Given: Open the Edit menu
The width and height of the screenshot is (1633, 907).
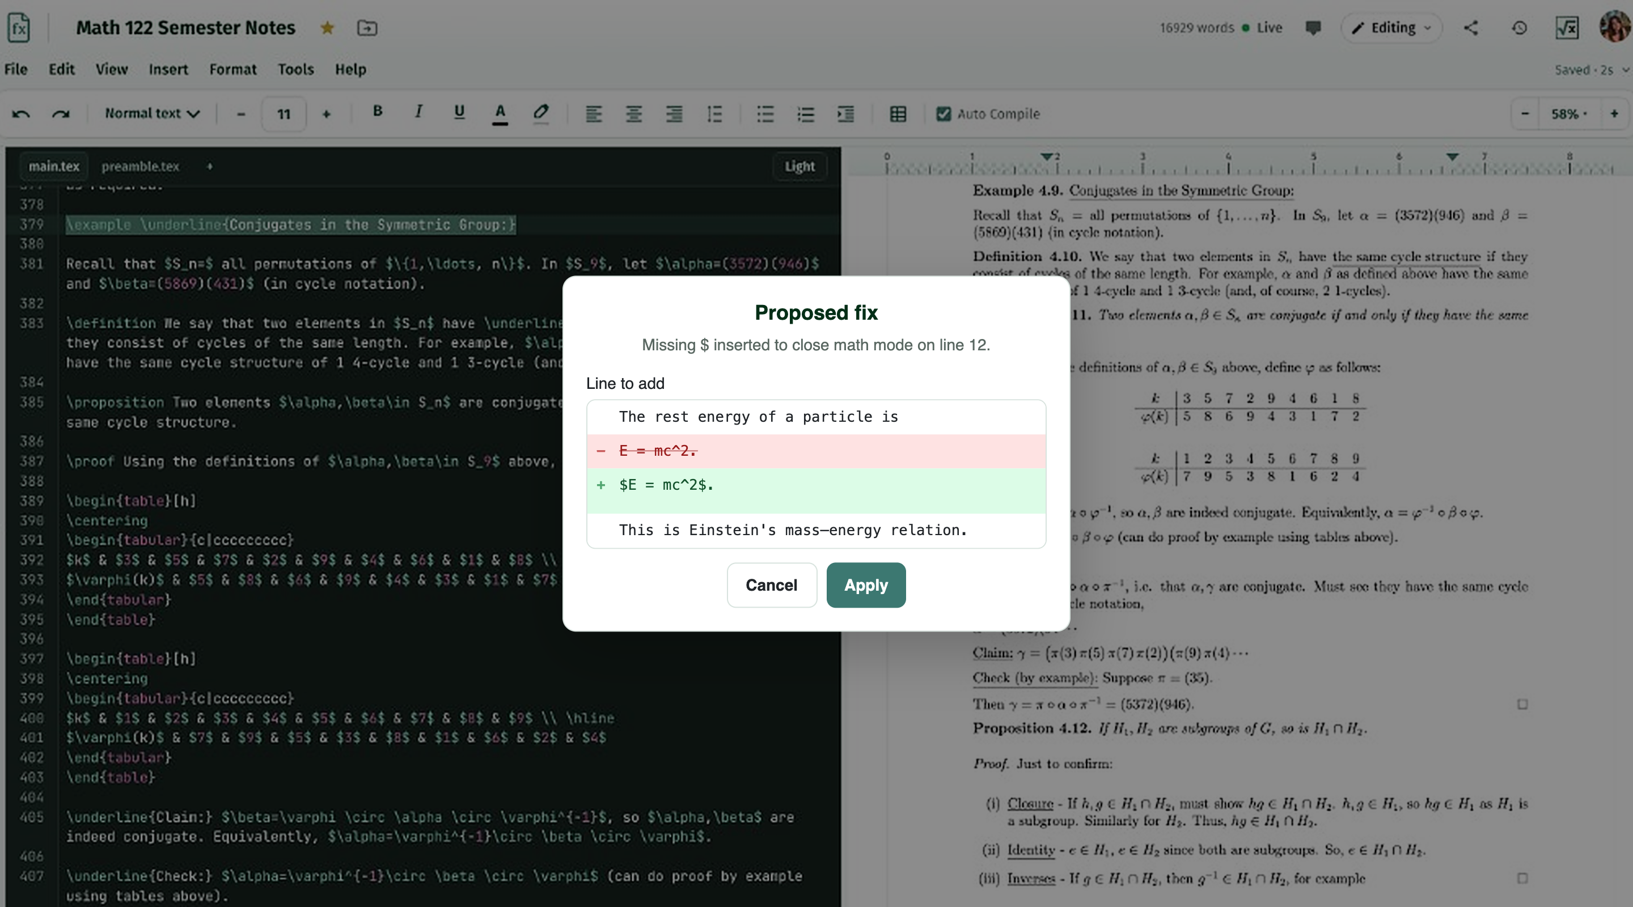Looking at the screenshot, I should [61, 69].
